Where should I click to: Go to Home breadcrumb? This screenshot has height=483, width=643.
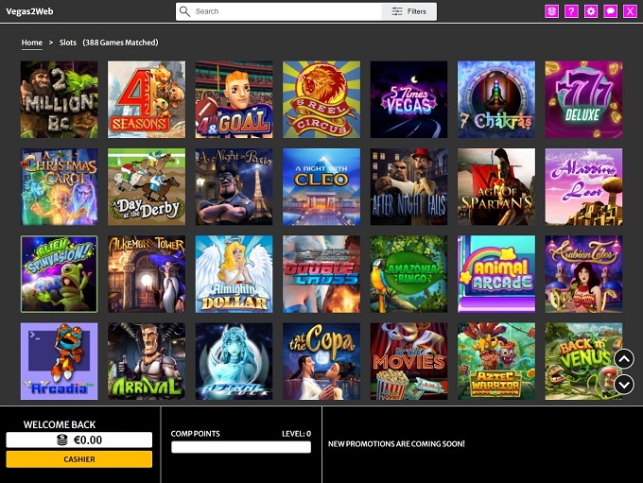32,43
